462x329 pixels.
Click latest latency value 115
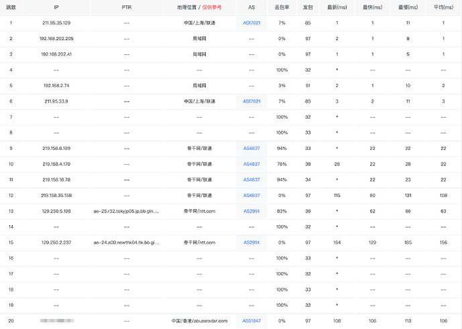point(337,195)
